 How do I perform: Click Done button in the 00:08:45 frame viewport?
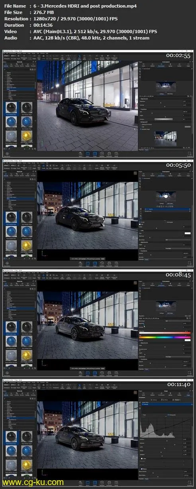coord(103,369)
